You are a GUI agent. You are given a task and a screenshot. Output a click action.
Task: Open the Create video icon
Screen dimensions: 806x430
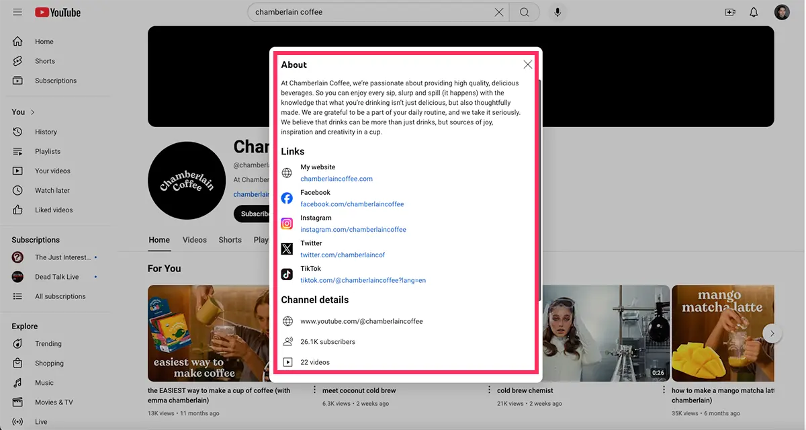(730, 12)
